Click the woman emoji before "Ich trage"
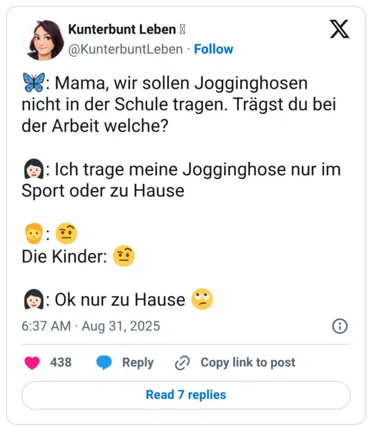The width and height of the screenshot is (372, 431). pos(32,171)
